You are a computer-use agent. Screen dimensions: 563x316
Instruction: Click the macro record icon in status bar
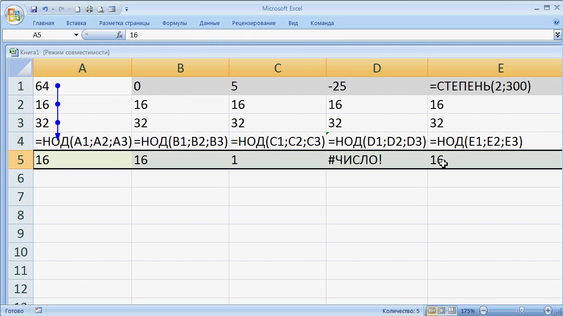click(38, 310)
